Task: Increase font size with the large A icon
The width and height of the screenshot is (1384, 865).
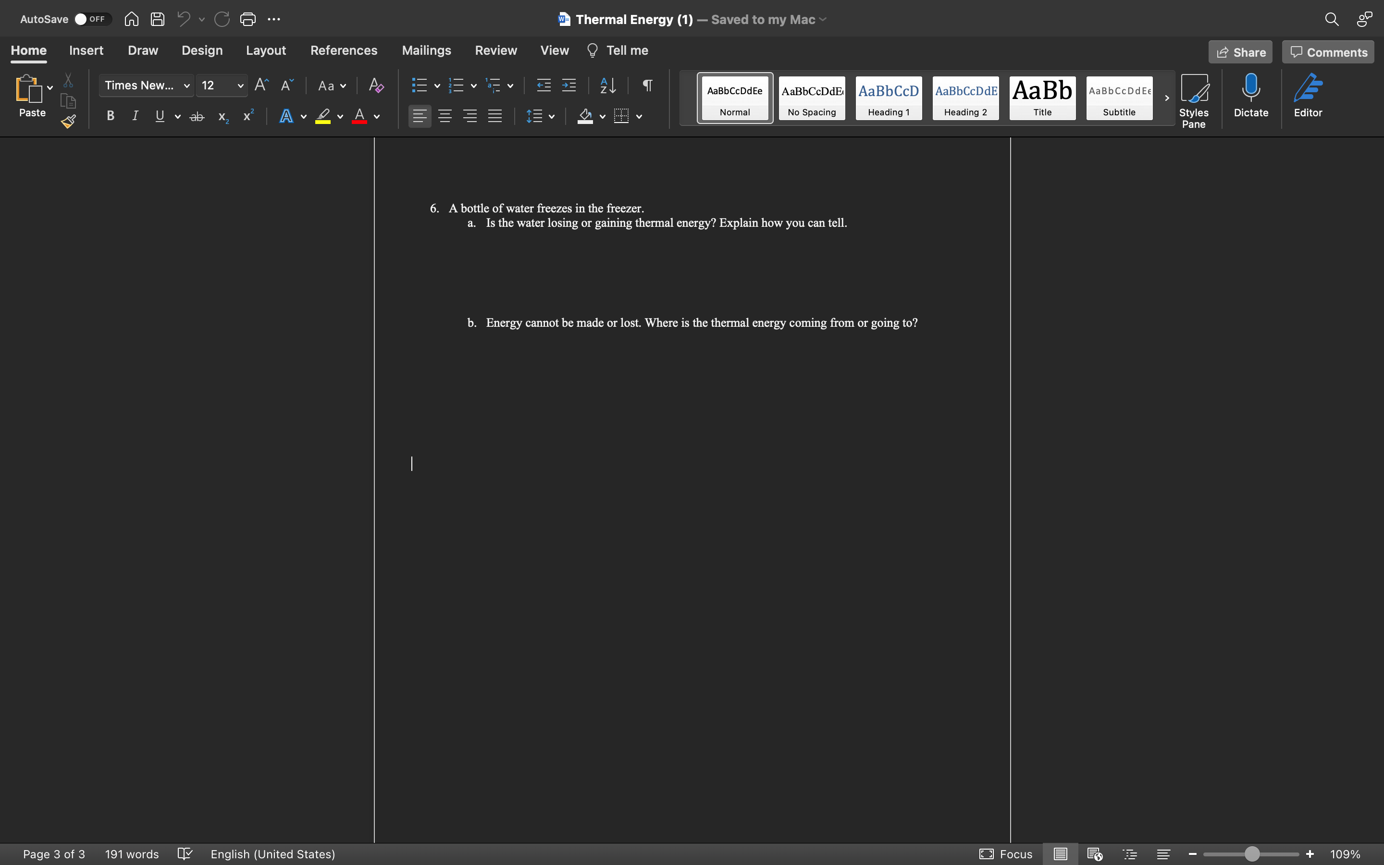Action: pyautogui.click(x=261, y=85)
